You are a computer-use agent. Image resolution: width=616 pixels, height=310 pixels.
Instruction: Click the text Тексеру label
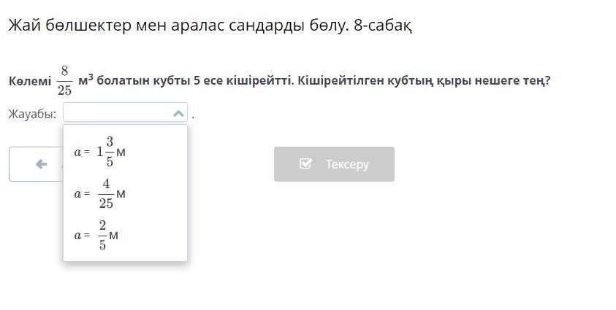point(347,164)
